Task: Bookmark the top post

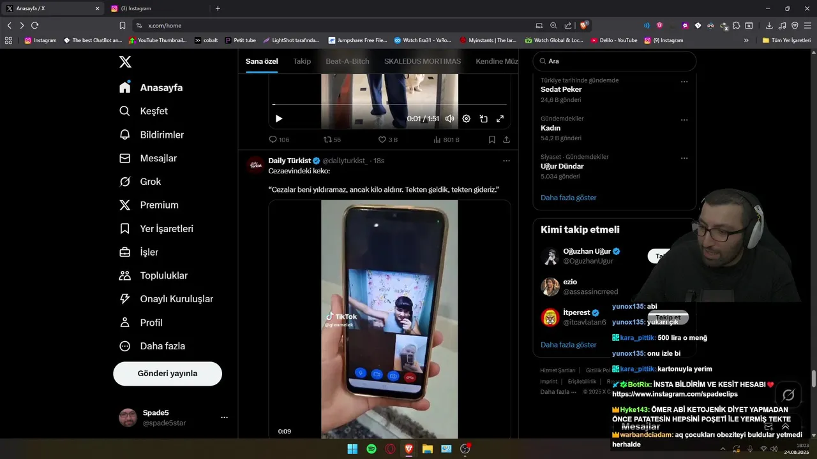Action: (491, 140)
